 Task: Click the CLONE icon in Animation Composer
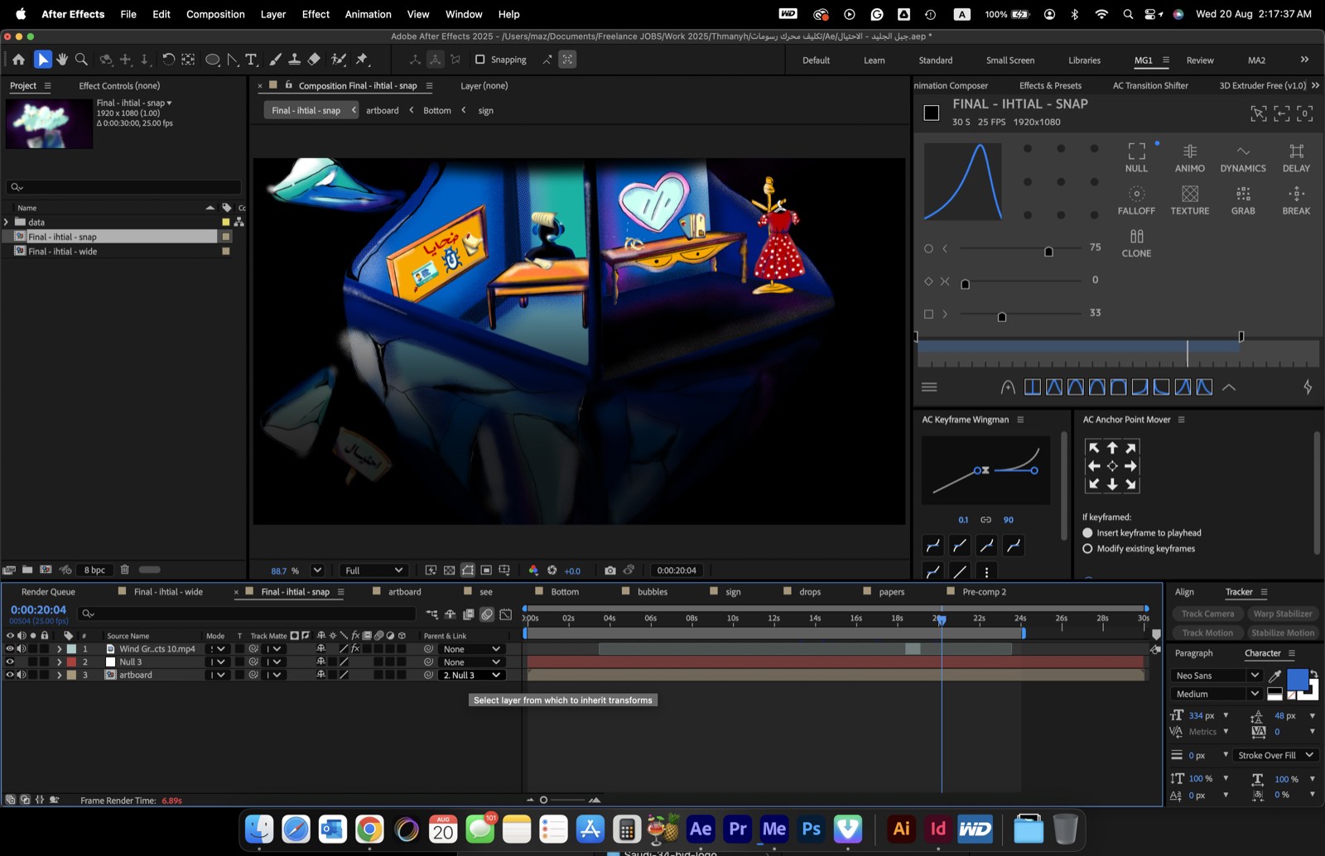1136,243
